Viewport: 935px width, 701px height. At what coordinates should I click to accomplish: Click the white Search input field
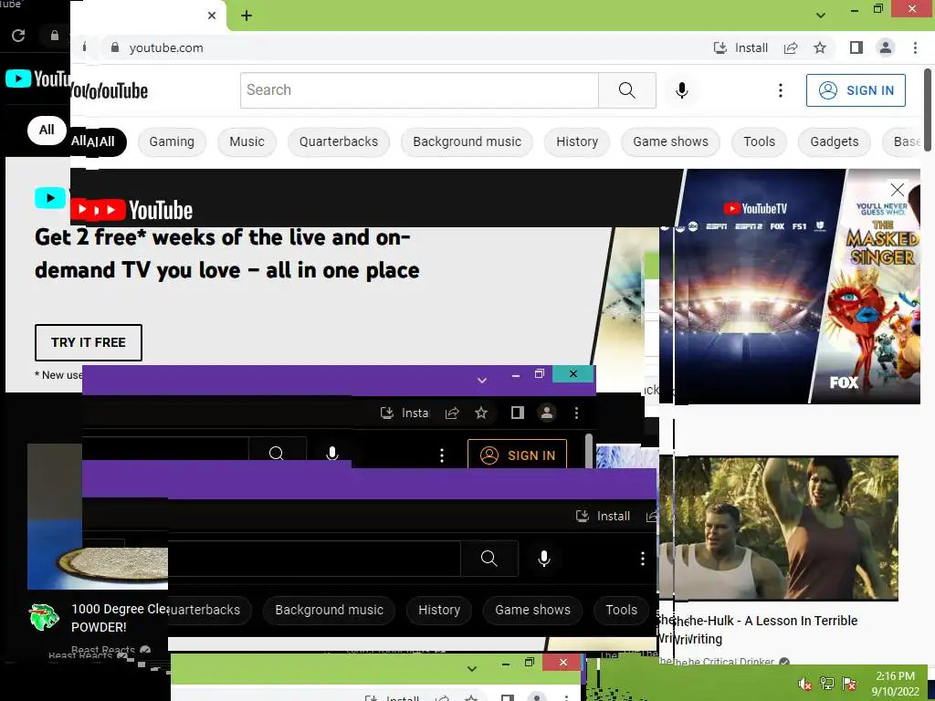pos(419,90)
